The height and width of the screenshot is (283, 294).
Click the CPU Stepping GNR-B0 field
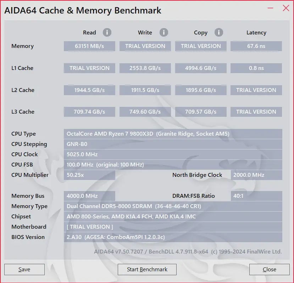(x=173, y=144)
